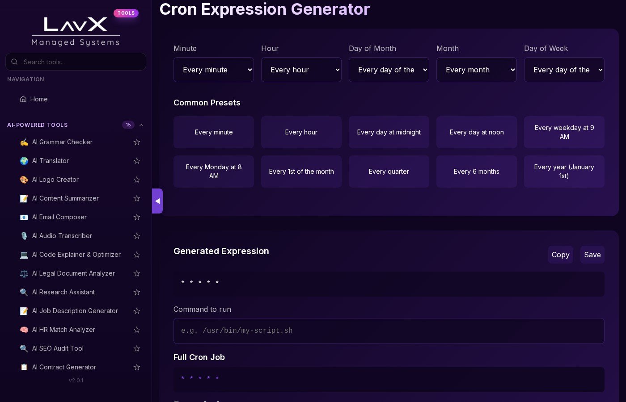The width and height of the screenshot is (626, 402).
Task: Click the AI Translator globe icon
Action: click(x=24, y=161)
